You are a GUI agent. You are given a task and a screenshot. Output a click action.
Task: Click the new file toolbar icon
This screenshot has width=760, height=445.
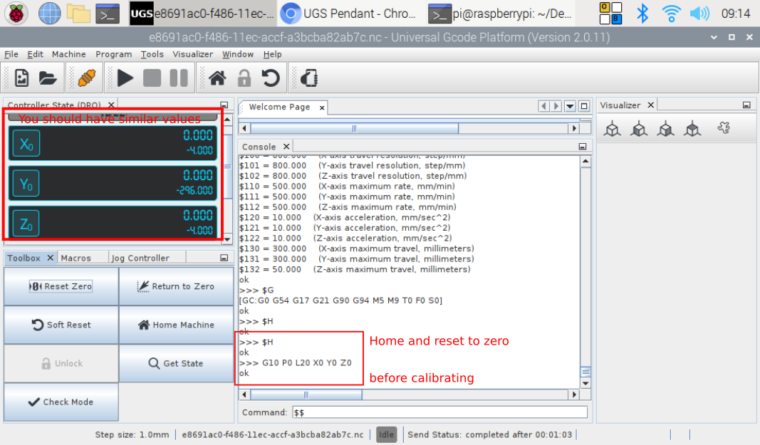22,78
